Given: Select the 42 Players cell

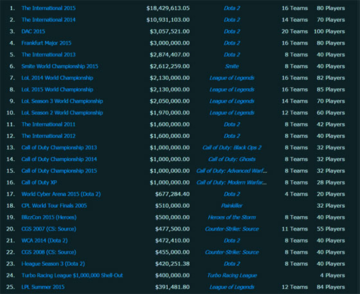Looking at the screenshot, I should coord(330,124).
